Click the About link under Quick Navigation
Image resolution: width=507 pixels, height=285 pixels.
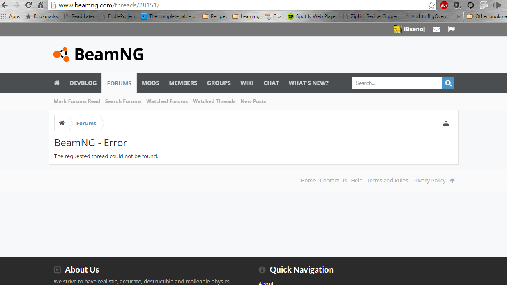266,283
